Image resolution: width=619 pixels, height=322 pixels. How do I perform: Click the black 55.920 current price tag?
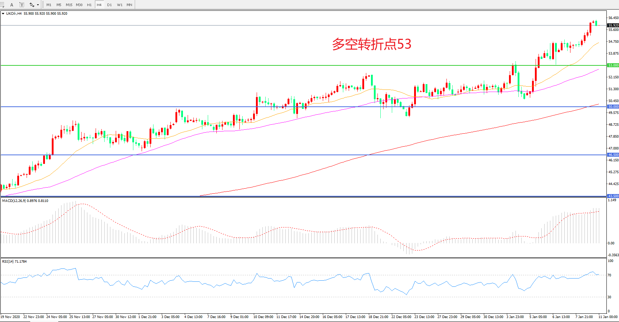tap(613, 26)
